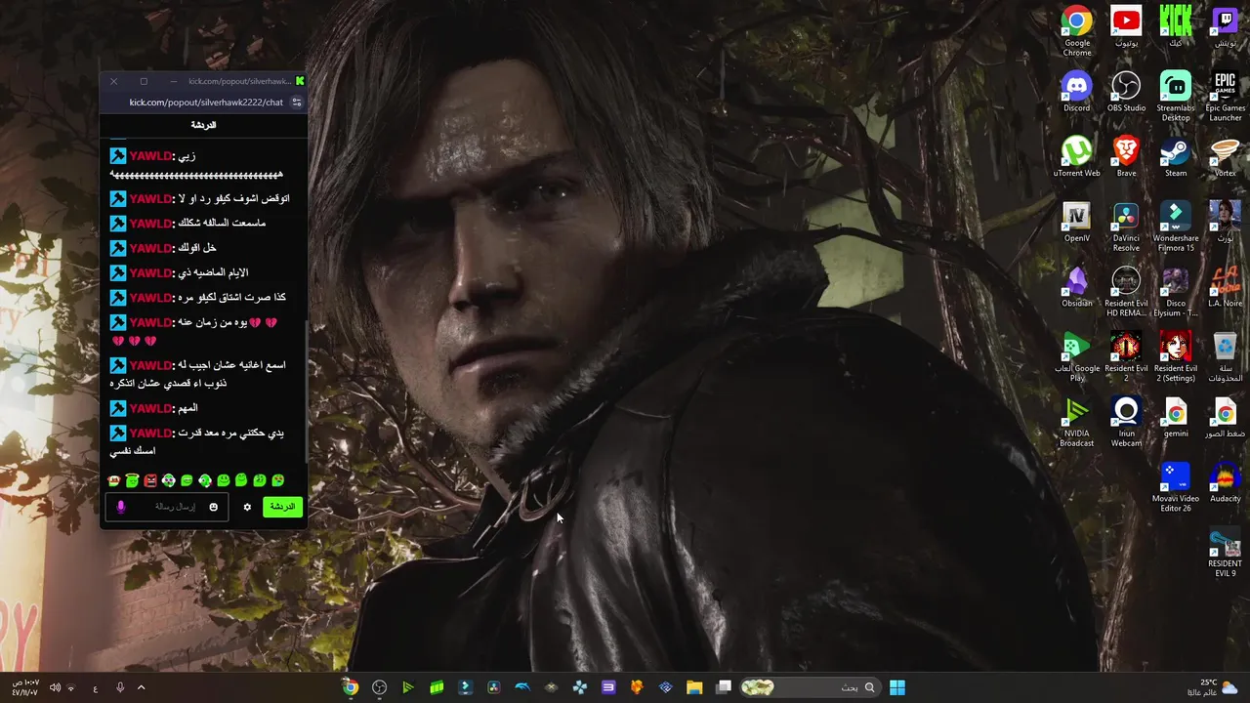This screenshot has width=1250, height=703.
Task: Launch Audacity from the desktop
Action: pos(1225,482)
